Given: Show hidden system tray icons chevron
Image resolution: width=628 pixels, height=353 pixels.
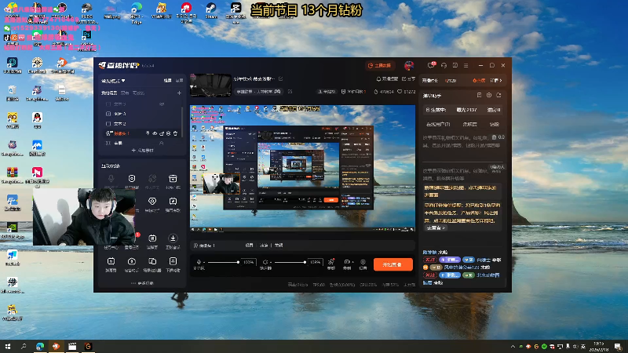Looking at the screenshot, I should coord(513,347).
